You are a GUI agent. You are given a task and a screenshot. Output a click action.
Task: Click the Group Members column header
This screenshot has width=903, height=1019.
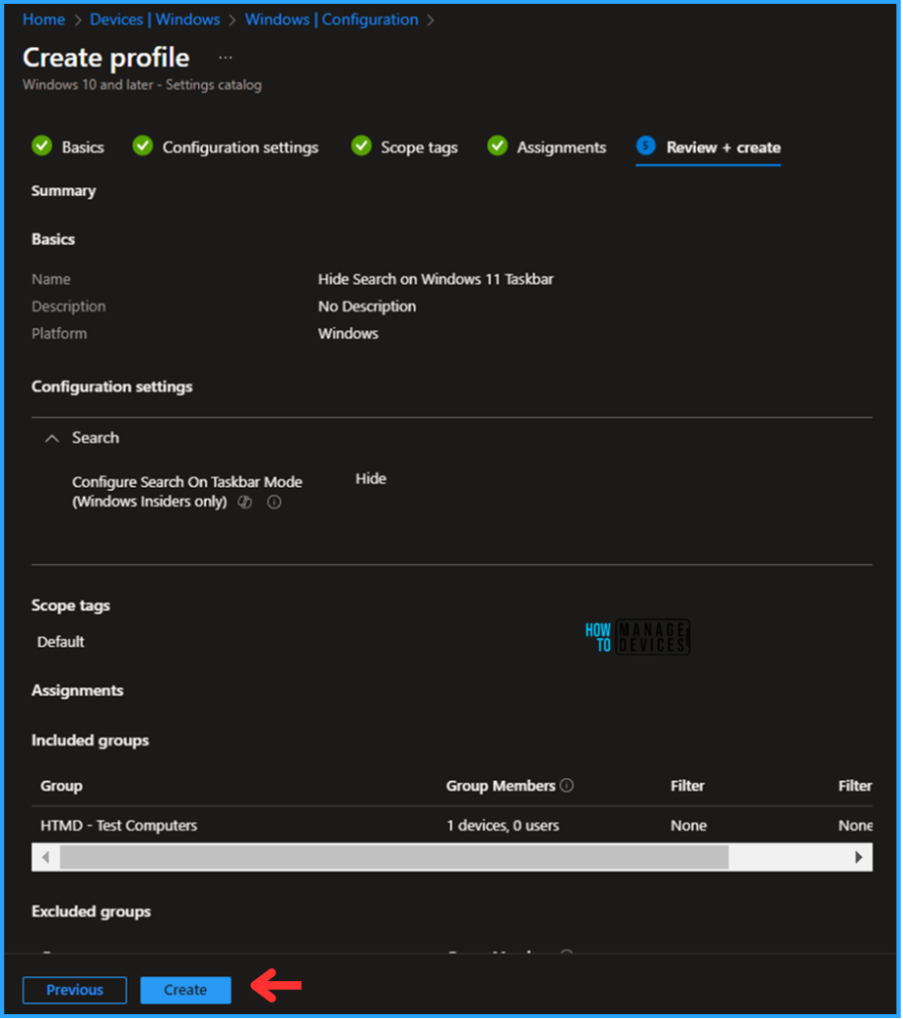(x=501, y=786)
